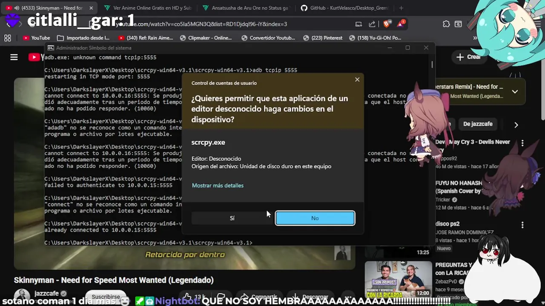Click the 'failed to authenticate to 10.0.0.15:5555' line

(x=108, y=185)
